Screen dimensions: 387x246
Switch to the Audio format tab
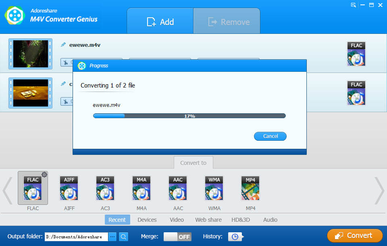coord(270,219)
